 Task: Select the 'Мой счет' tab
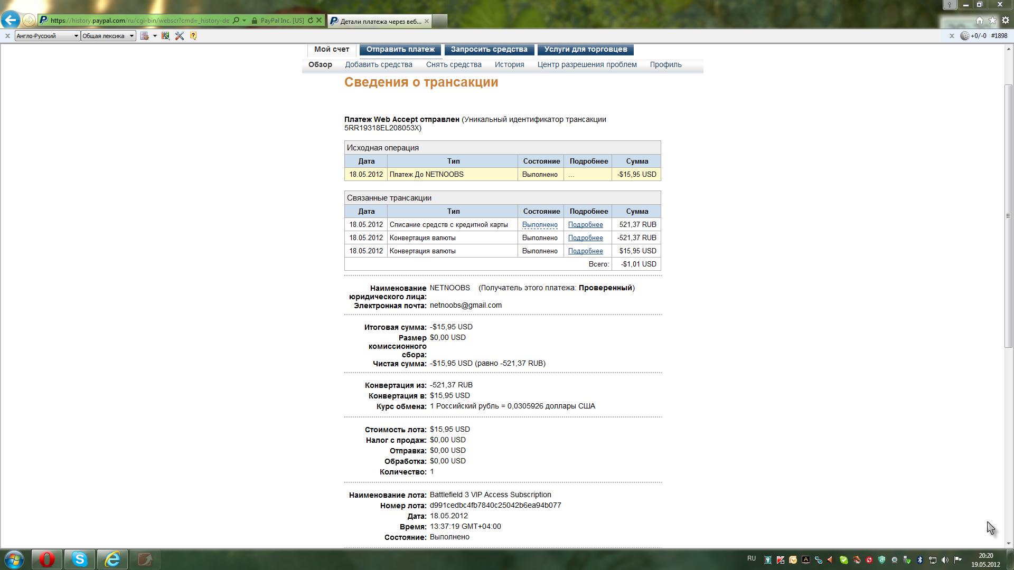click(x=332, y=49)
